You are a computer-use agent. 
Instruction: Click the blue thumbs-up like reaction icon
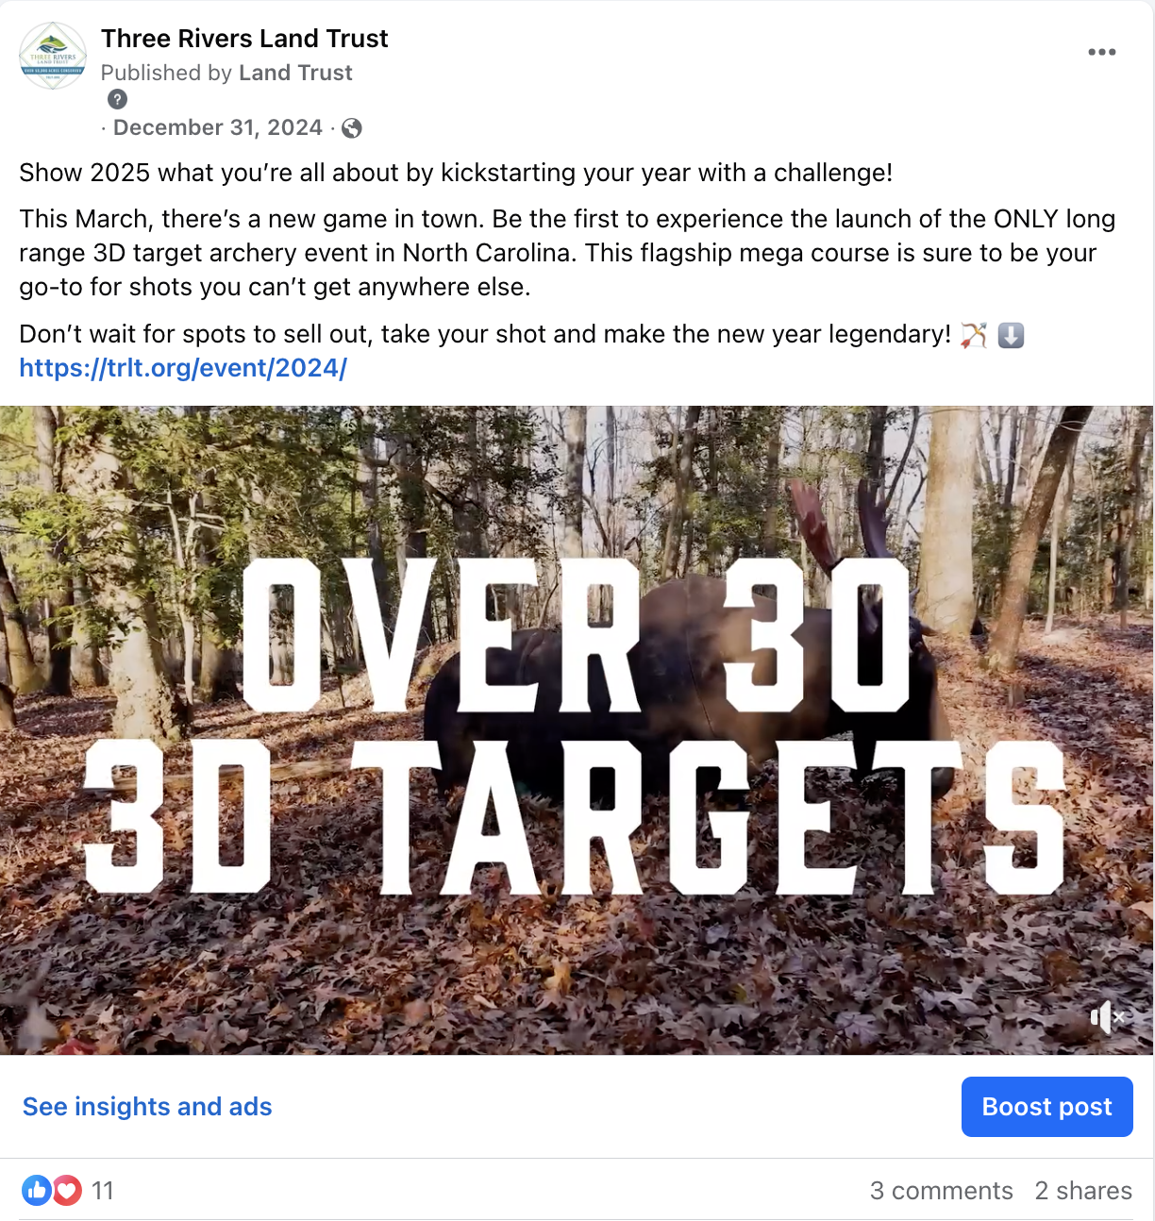pyautogui.click(x=37, y=1191)
